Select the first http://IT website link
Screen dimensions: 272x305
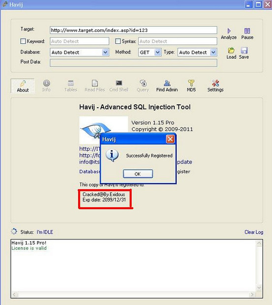point(90,149)
